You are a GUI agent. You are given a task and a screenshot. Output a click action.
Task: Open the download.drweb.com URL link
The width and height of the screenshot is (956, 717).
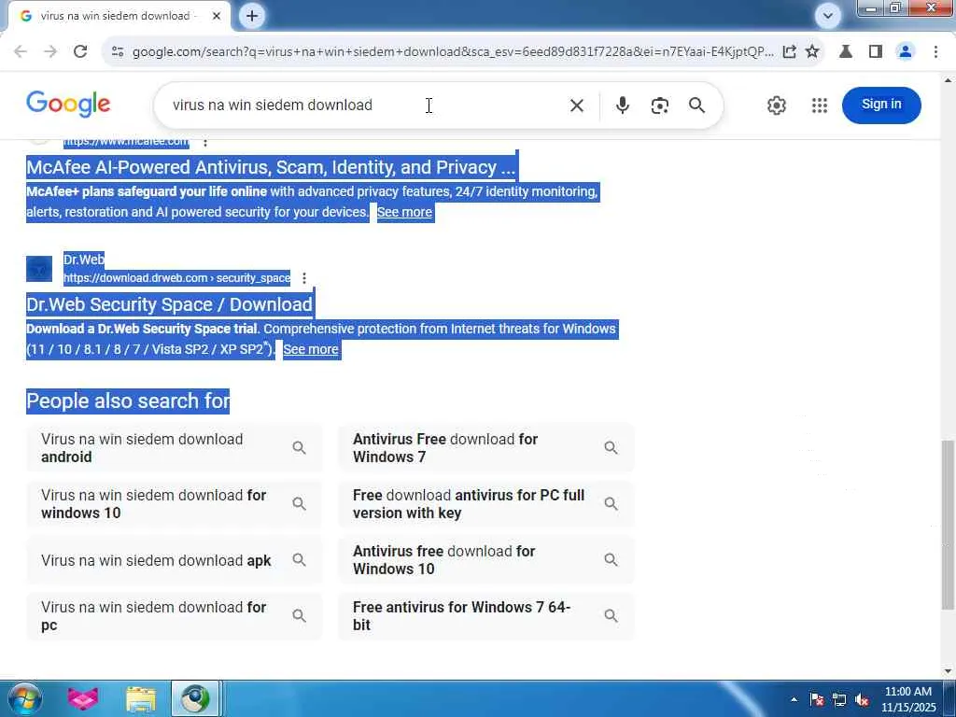176,278
